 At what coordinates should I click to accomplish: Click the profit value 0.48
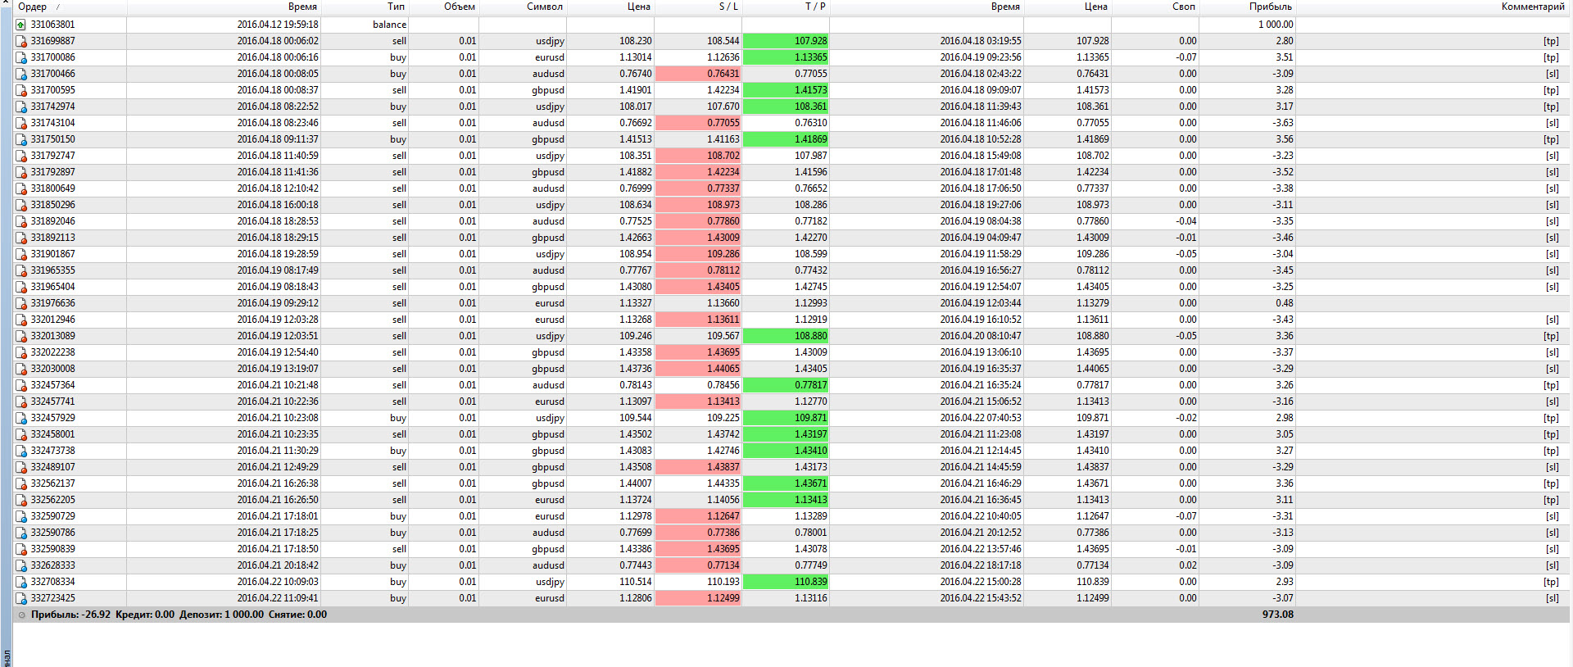click(1285, 303)
